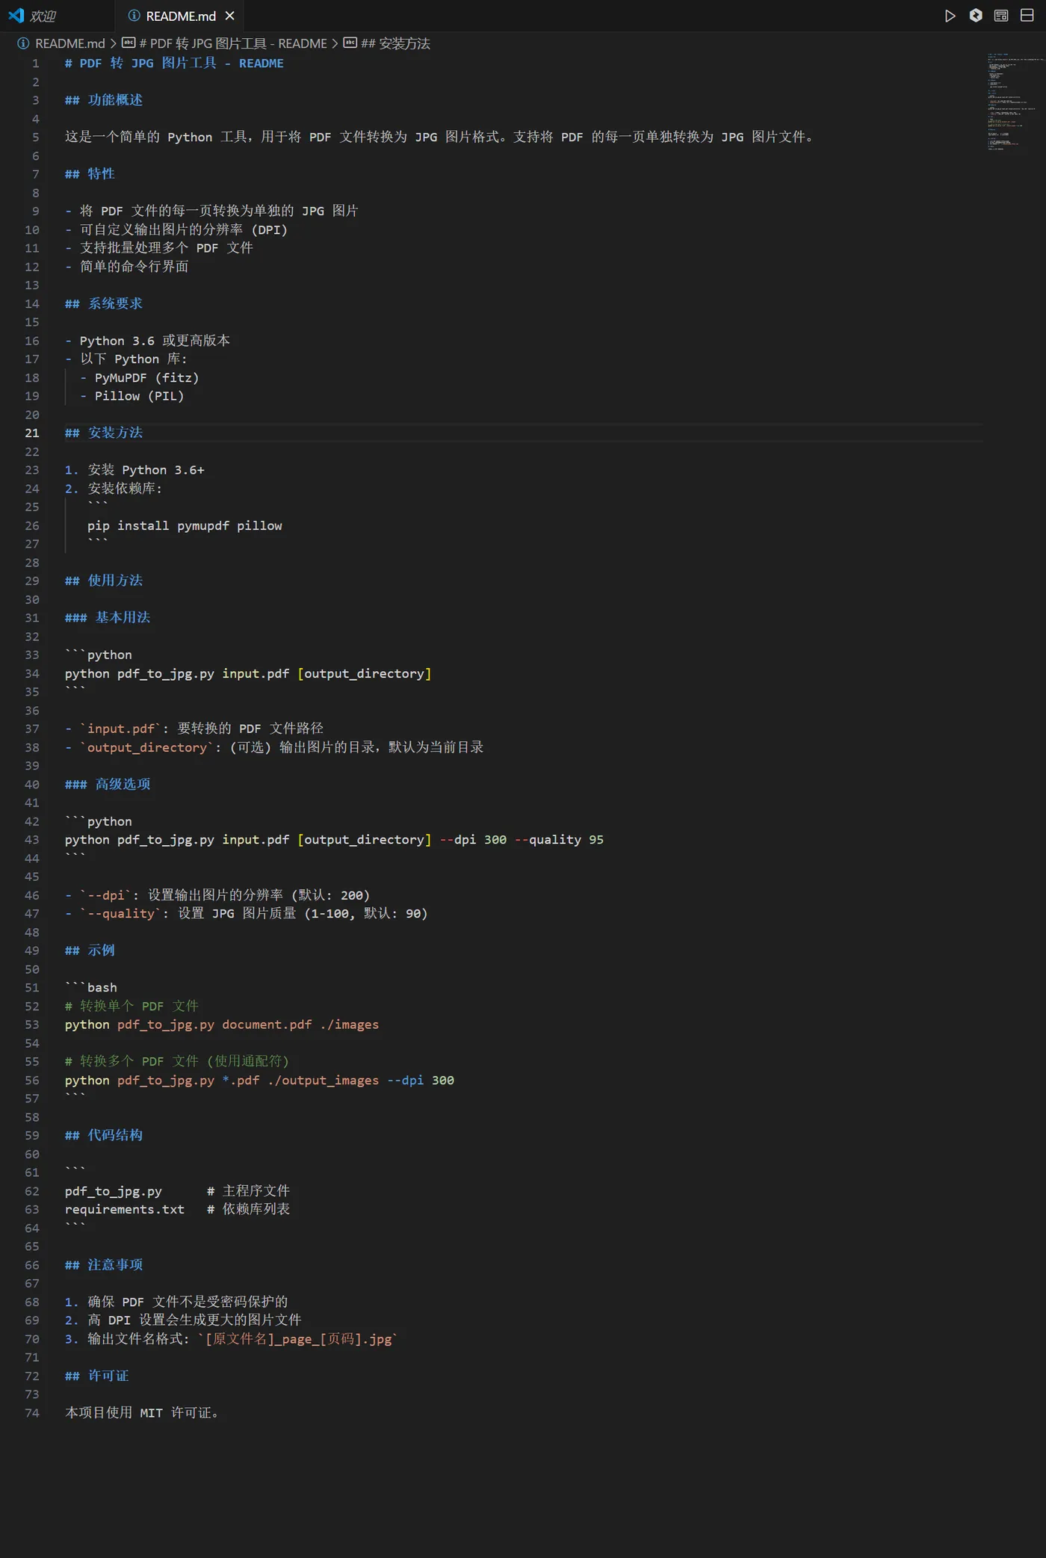Click the '## 代码结构' heading
This screenshot has height=1558, width=1046.
click(104, 1135)
